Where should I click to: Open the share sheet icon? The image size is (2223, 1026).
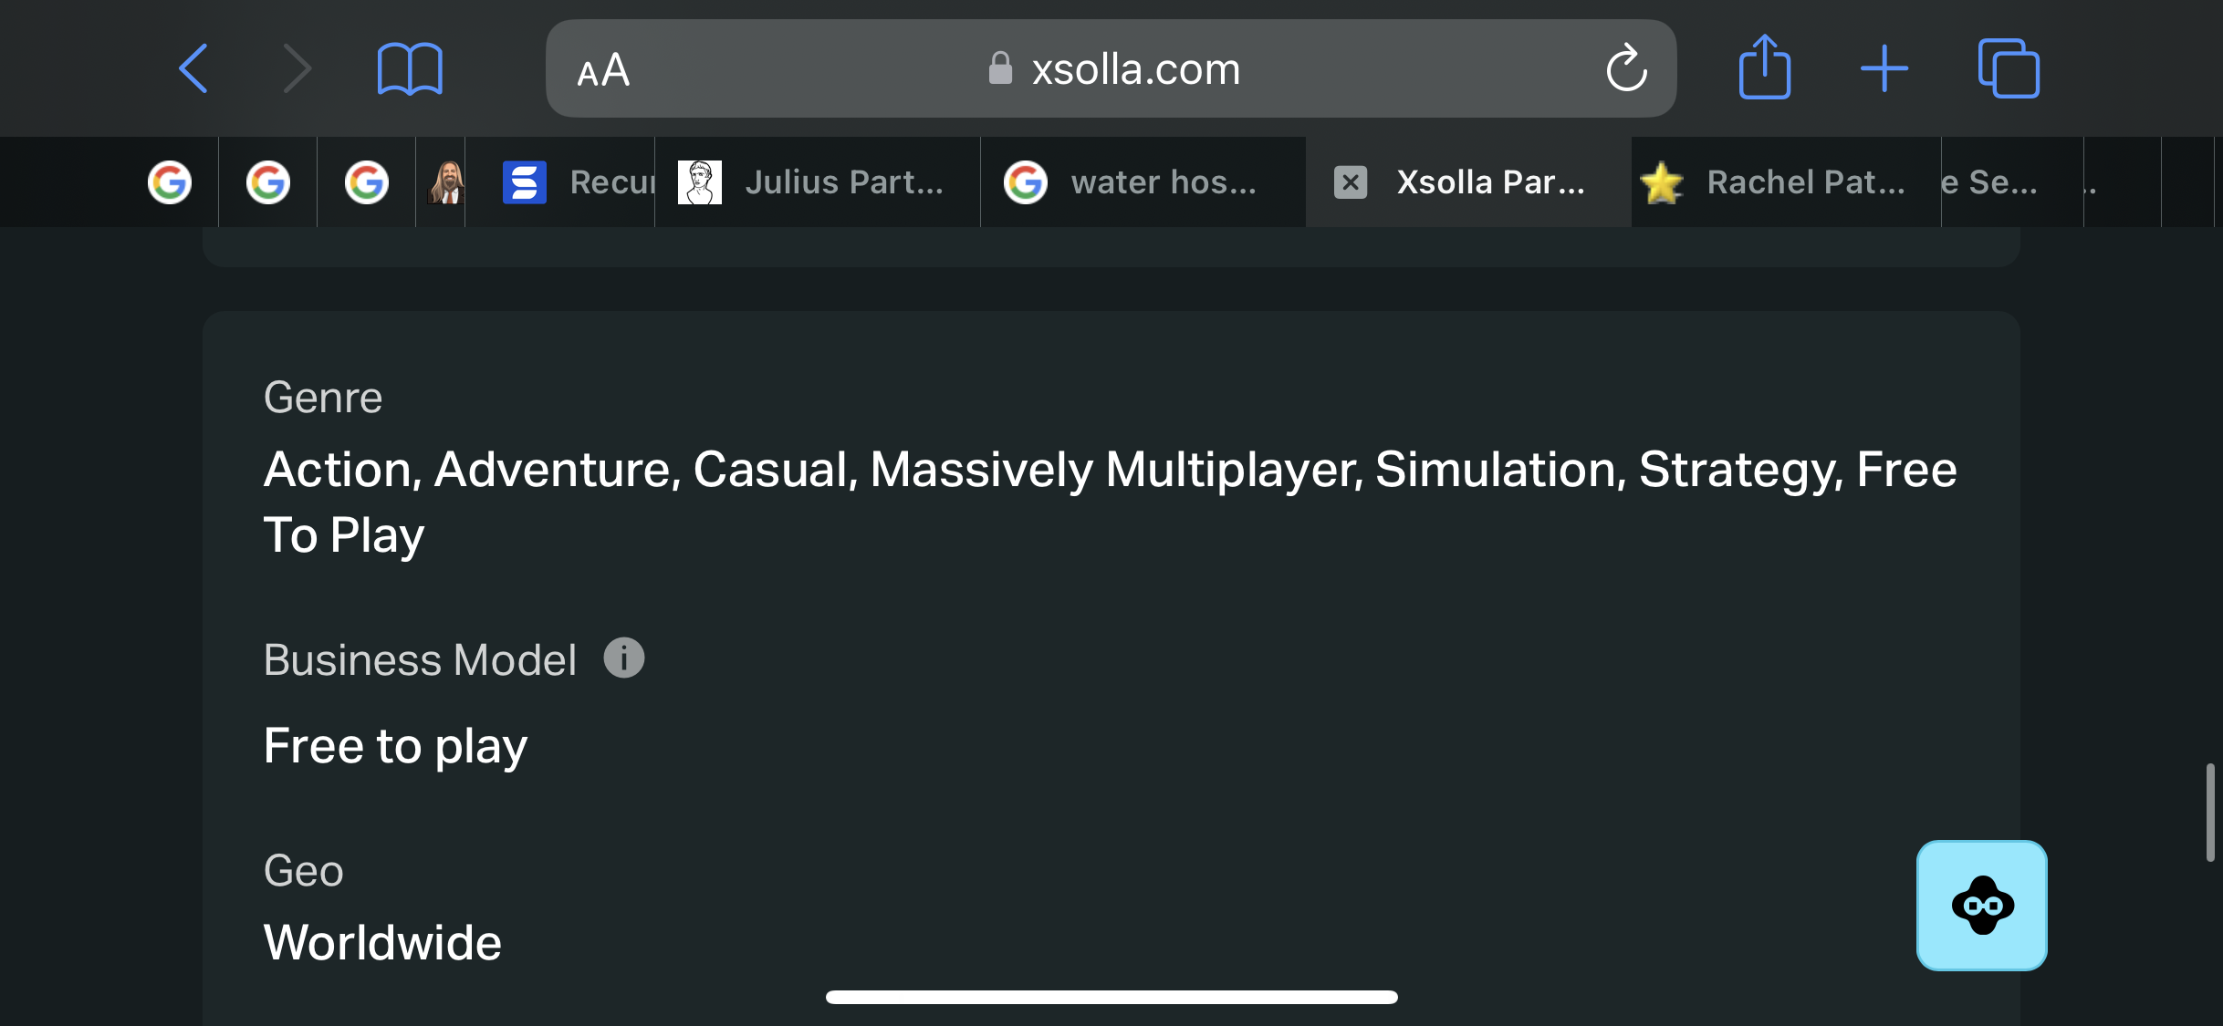1765,67
